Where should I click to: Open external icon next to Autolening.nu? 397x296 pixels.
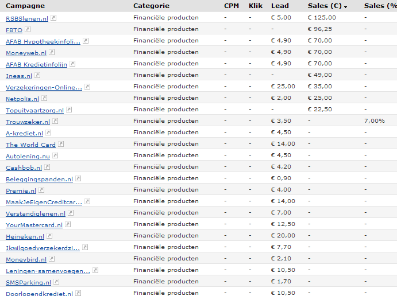55,155
